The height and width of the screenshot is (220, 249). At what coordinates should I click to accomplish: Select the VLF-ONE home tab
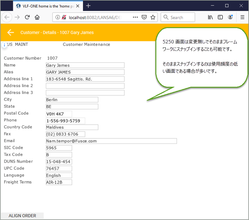coord(47,6)
